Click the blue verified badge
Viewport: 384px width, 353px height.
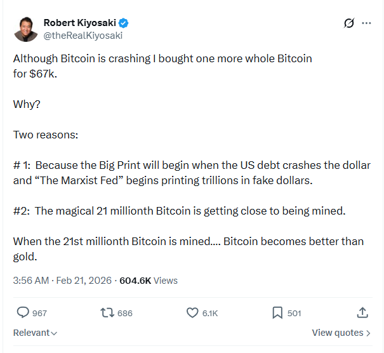click(124, 23)
